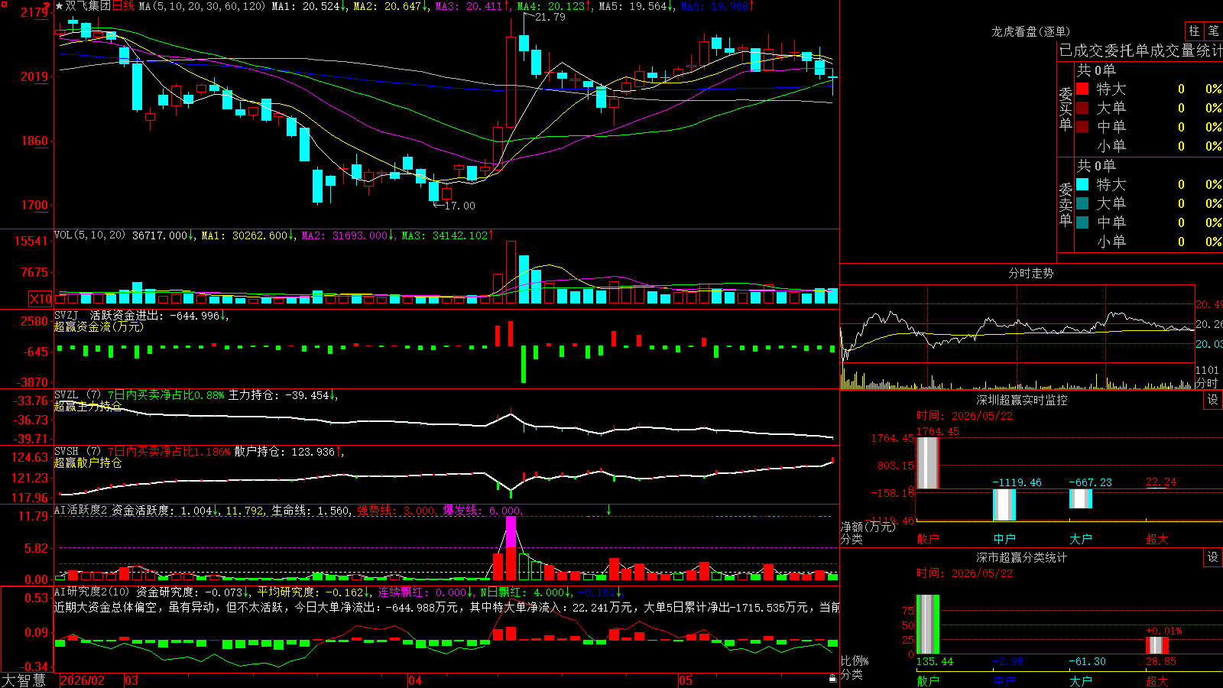This screenshot has height=688, width=1223.
Task: Switch to 柱 bar display mode
Action: (1194, 31)
